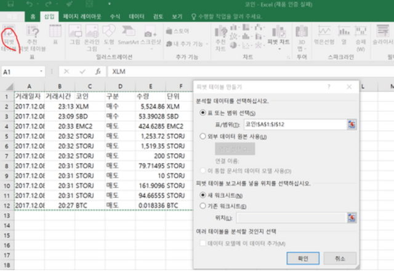Switch to the View (보기) tab

pyautogui.click(x=177, y=17)
